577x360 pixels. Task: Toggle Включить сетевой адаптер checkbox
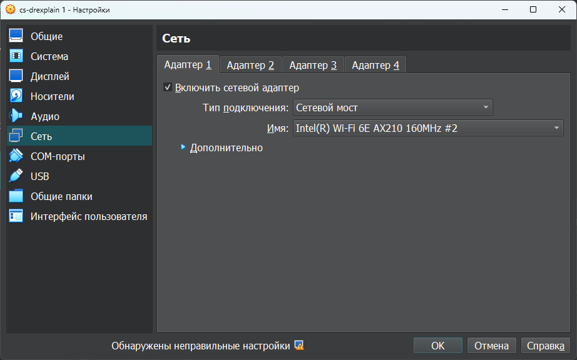[168, 87]
